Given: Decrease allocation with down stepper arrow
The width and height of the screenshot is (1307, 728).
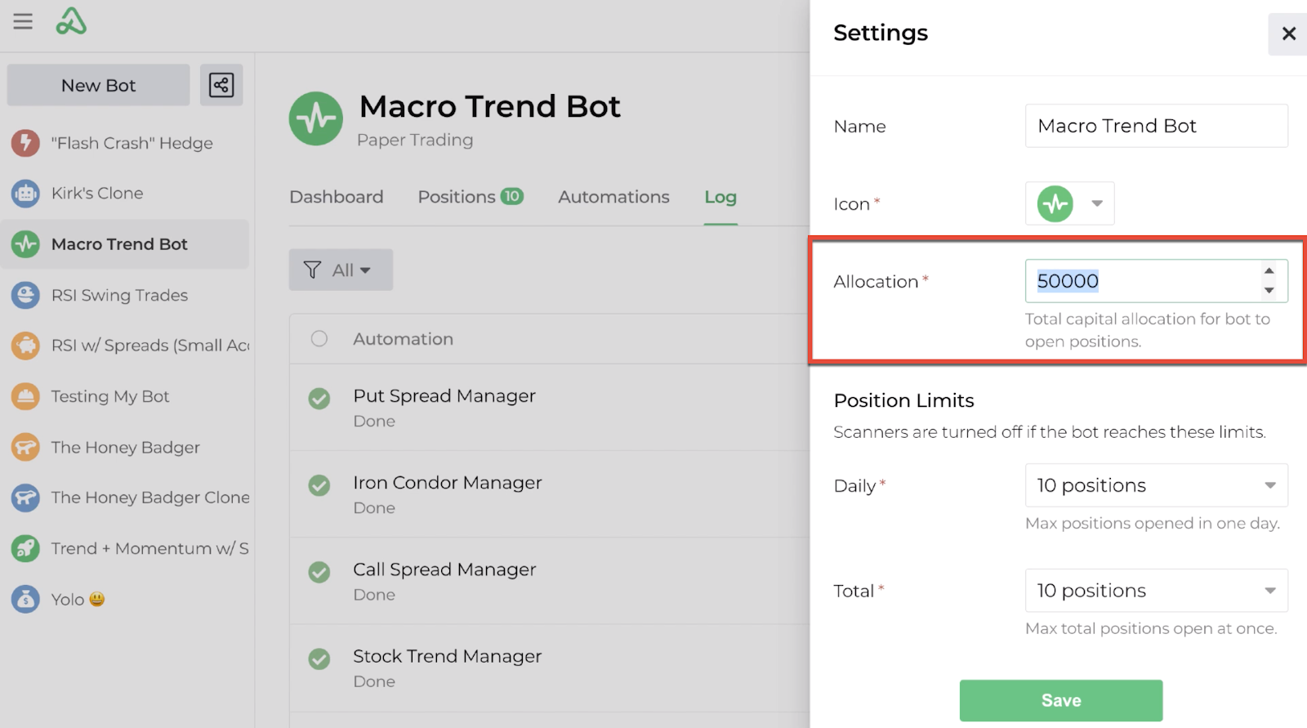Looking at the screenshot, I should click(x=1269, y=290).
